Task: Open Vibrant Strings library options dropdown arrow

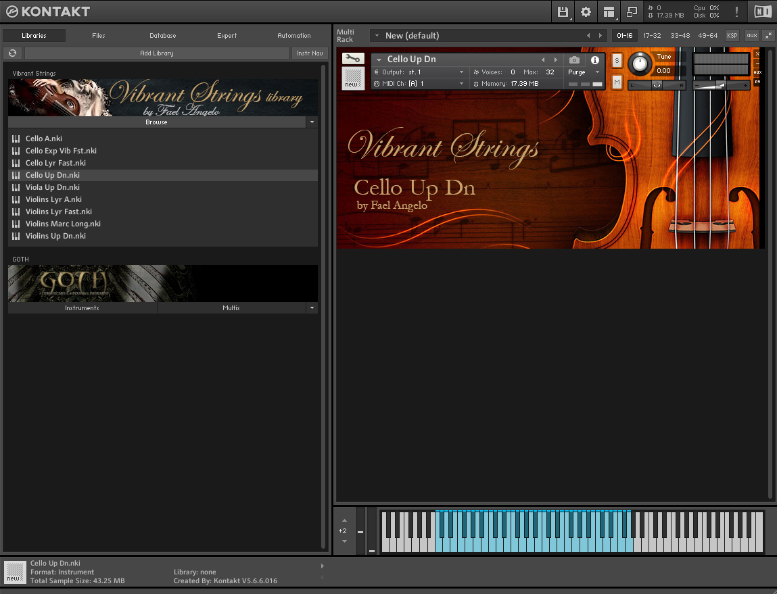Action: (x=312, y=122)
